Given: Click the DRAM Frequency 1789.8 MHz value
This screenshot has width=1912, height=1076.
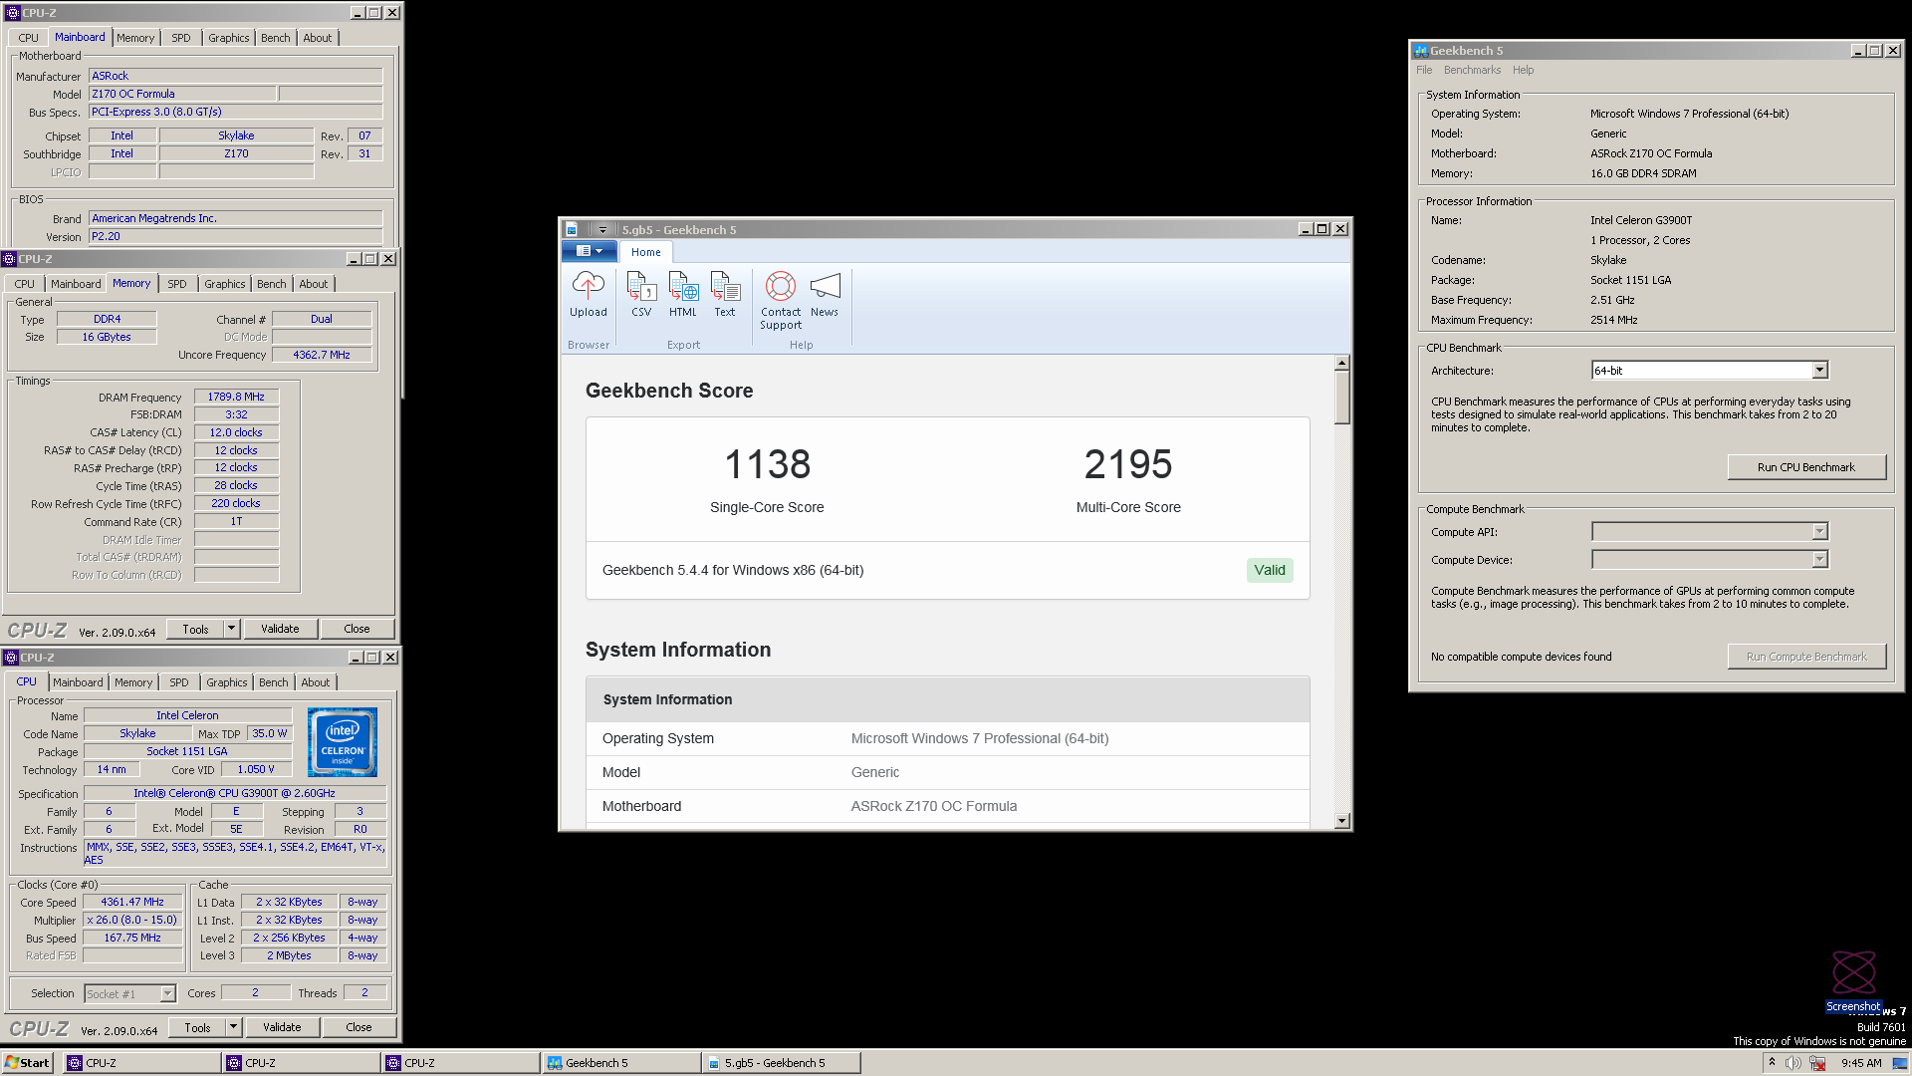Looking at the screenshot, I should click(x=236, y=397).
